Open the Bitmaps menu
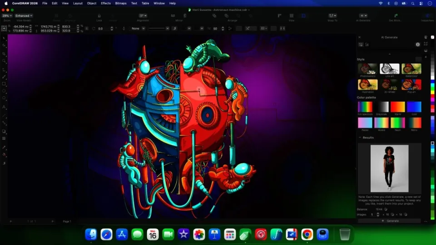The image size is (436, 245). [121, 3]
